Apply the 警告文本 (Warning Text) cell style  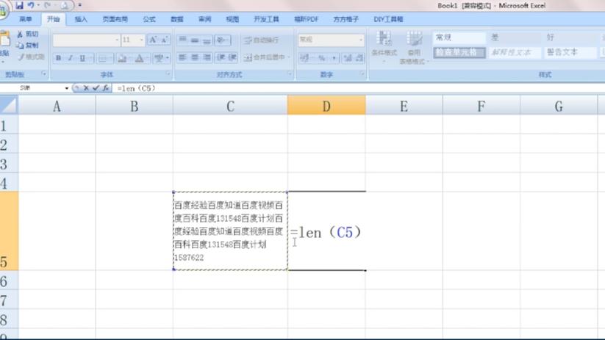(570, 52)
